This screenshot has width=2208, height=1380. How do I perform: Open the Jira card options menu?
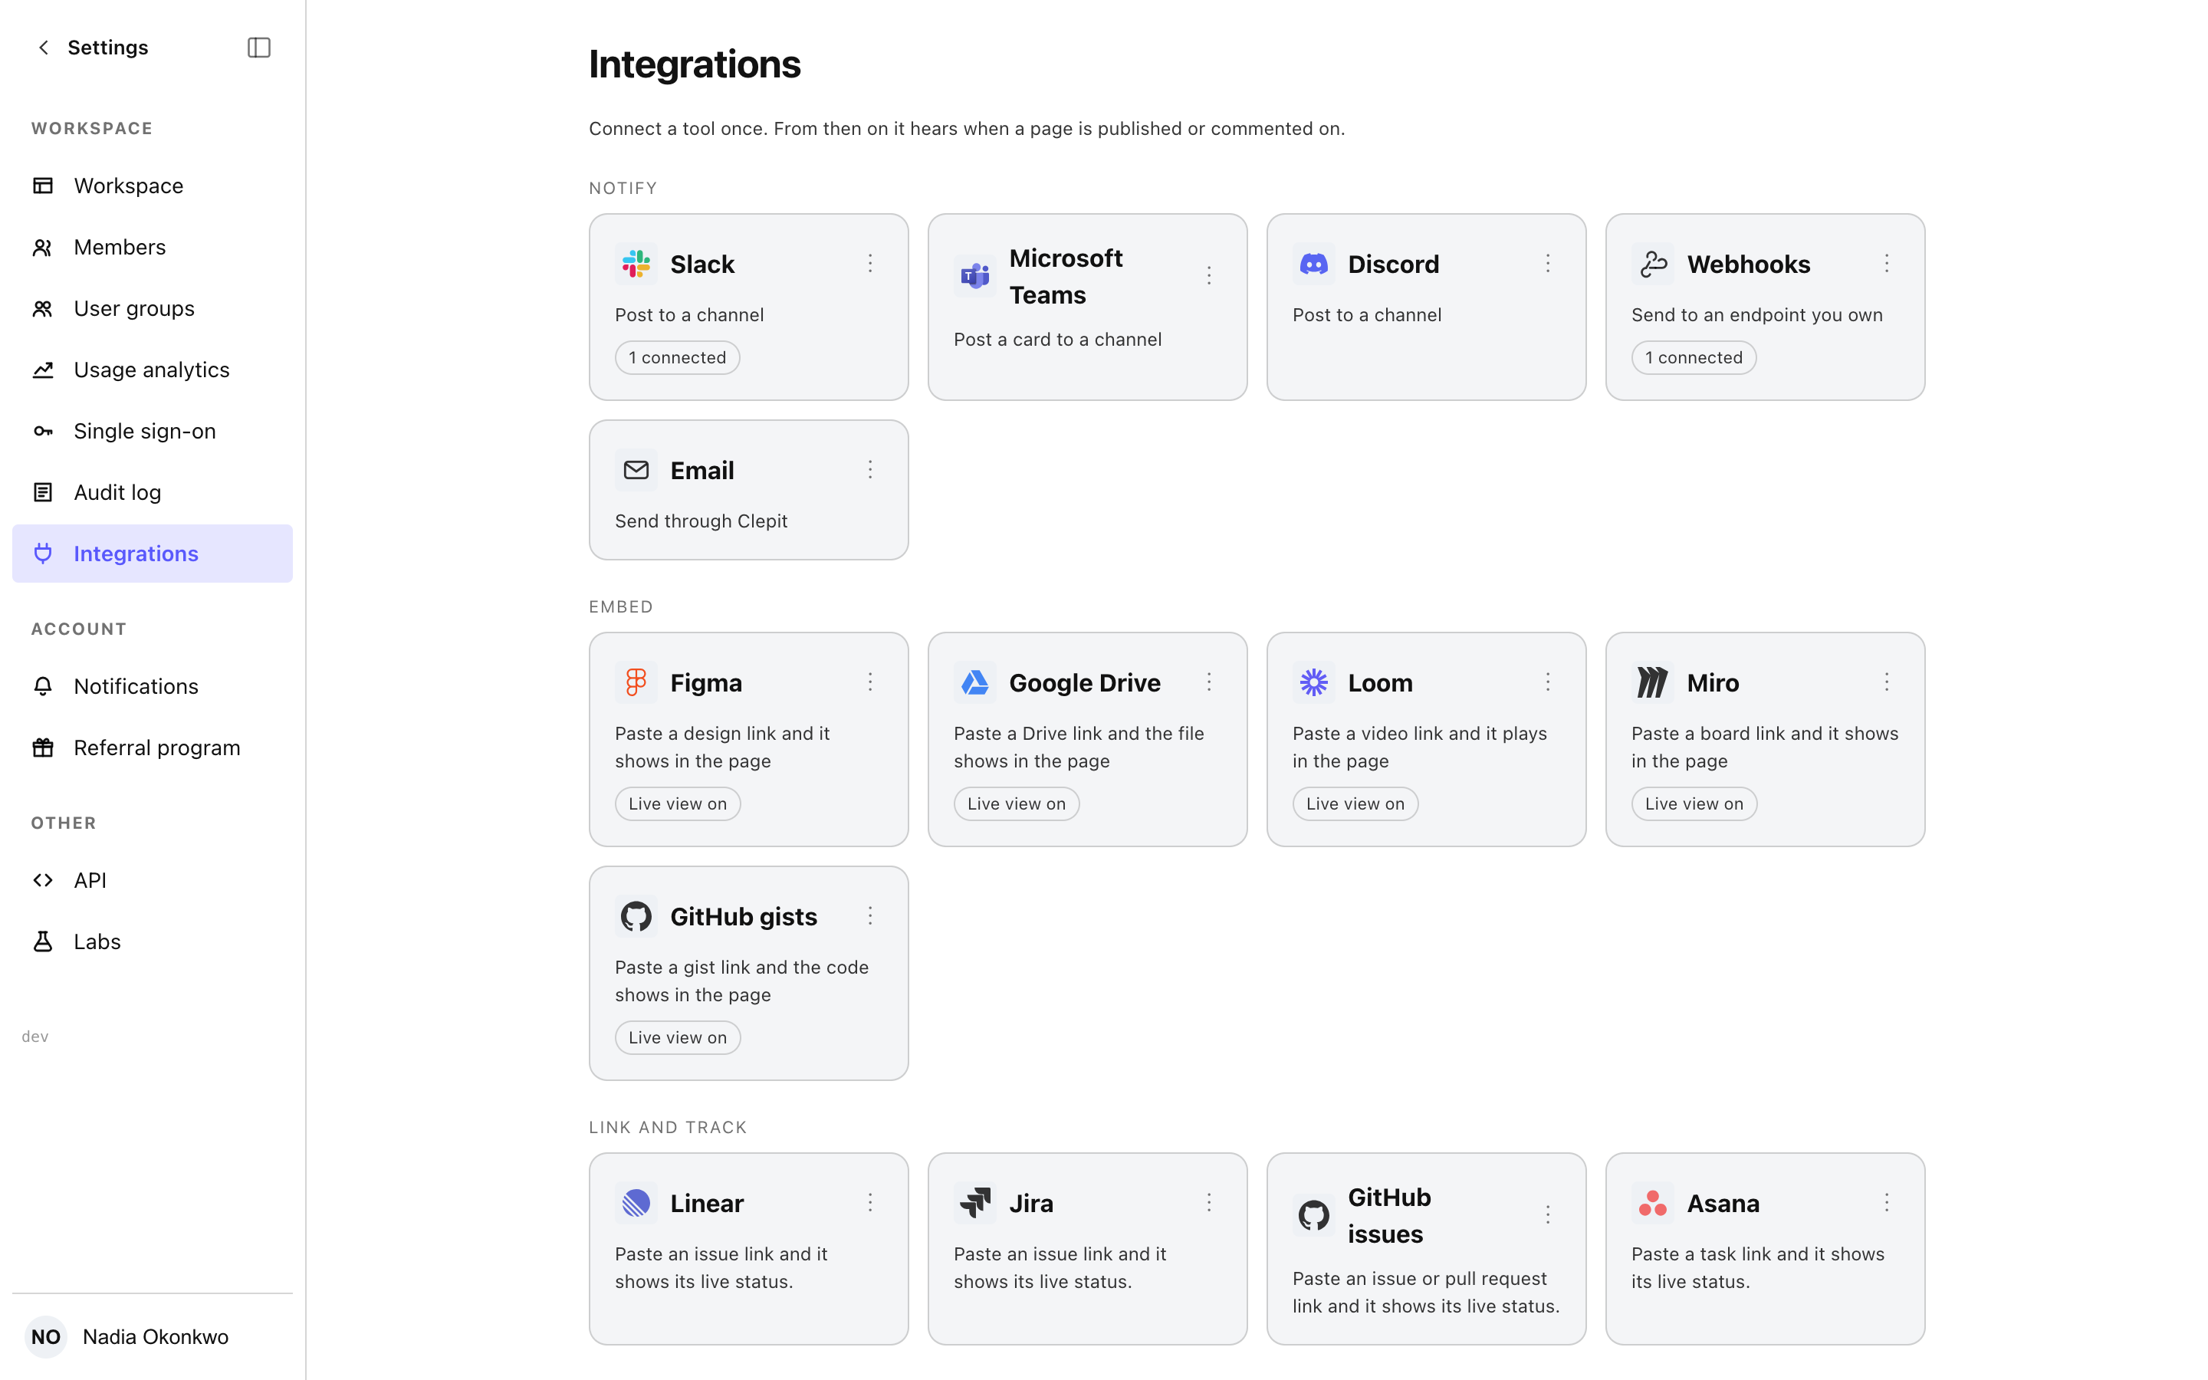1209,1203
